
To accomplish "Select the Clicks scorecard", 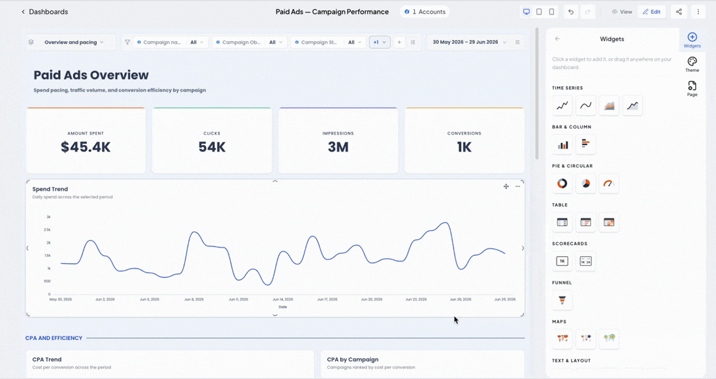I will (x=212, y=140).
